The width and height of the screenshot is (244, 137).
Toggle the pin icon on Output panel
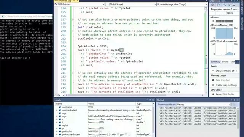tap(234, 100)
